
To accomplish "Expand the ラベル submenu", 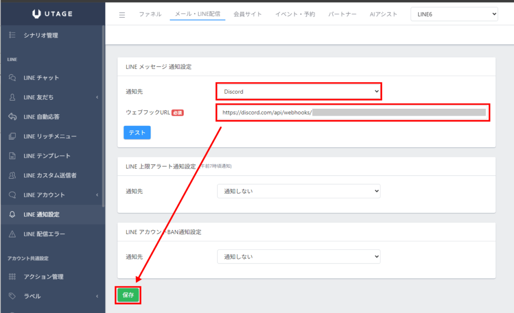I will (x=96, y=296).
